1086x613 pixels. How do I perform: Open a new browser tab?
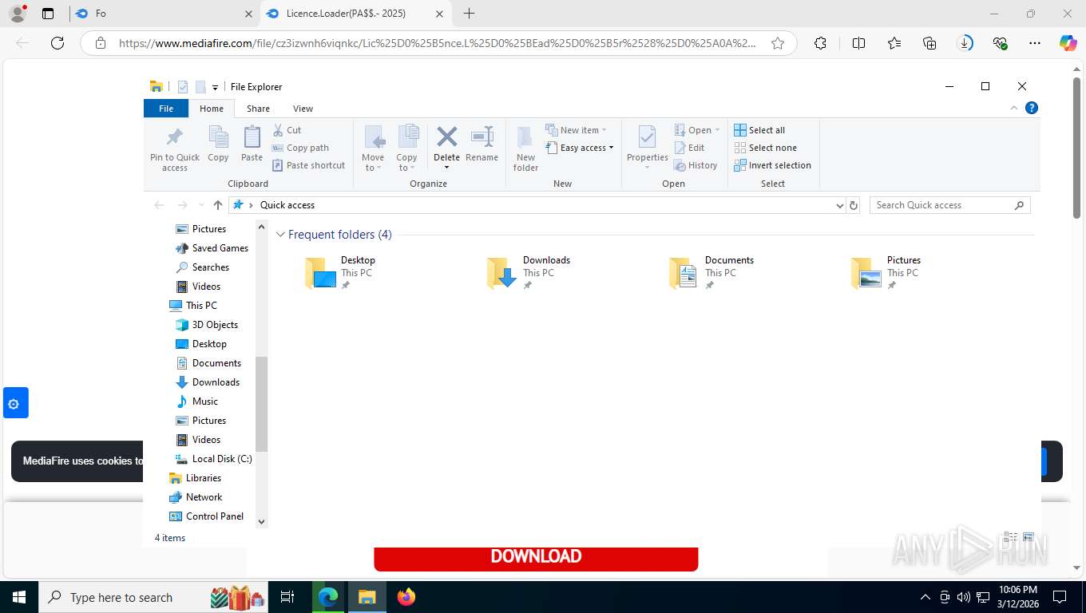click(x=469, y=14)
